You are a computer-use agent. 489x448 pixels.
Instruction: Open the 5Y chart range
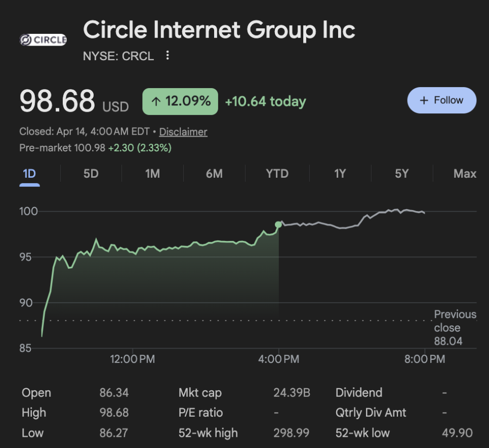tap(401, 174)
